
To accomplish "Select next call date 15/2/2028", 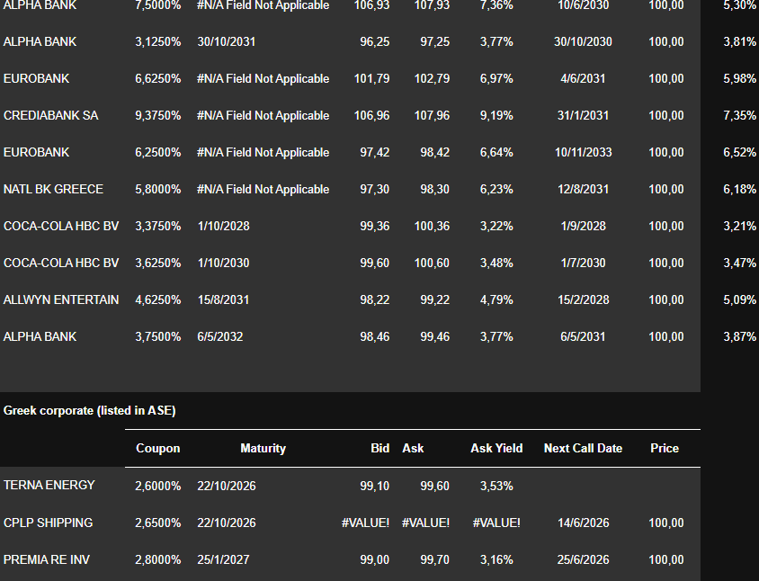I will pos(583,299).
